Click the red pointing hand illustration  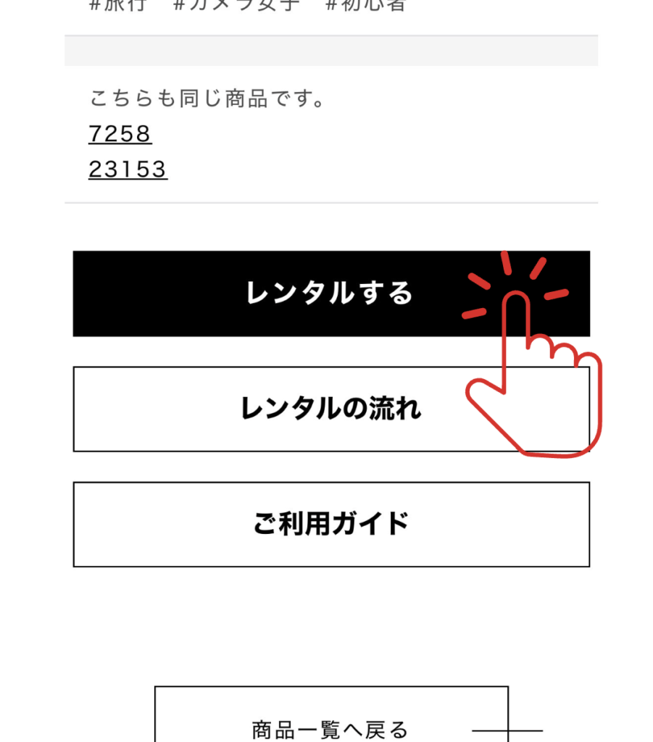[x=533, y=374]
